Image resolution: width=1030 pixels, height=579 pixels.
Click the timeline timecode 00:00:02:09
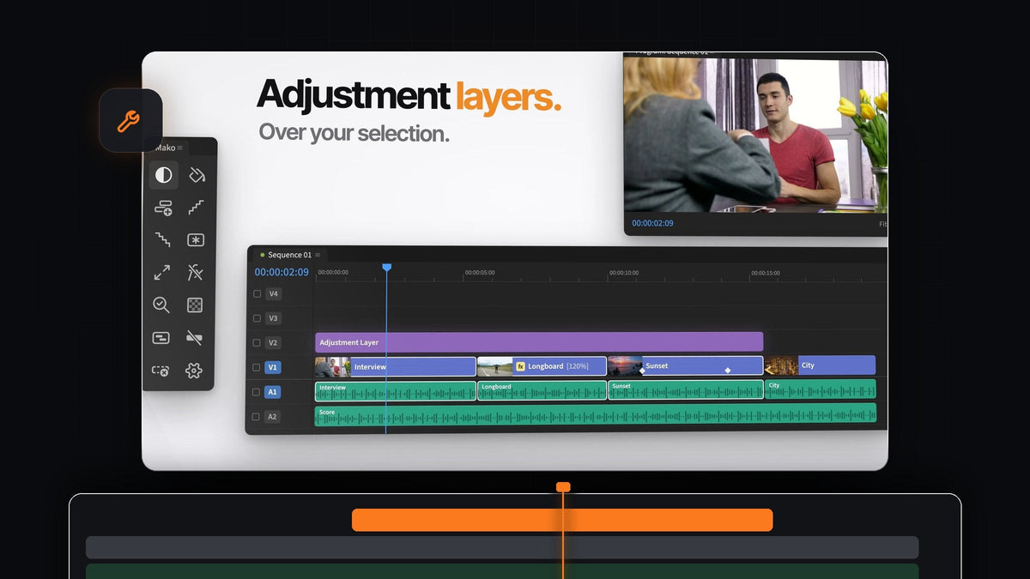282,272
